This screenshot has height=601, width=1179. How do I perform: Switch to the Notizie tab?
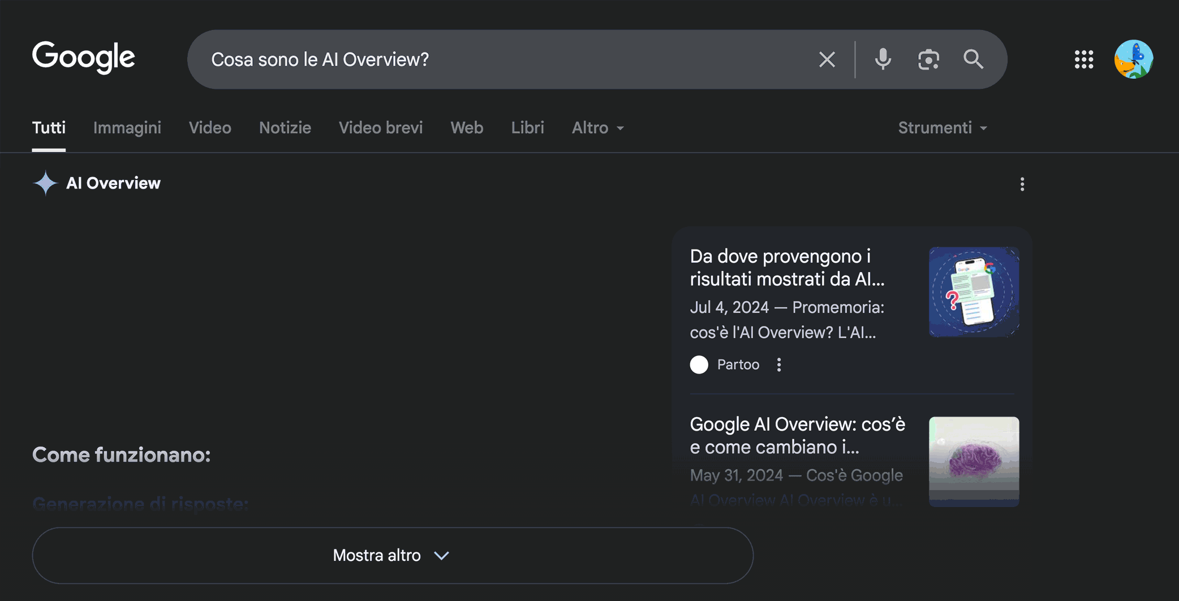285,128
